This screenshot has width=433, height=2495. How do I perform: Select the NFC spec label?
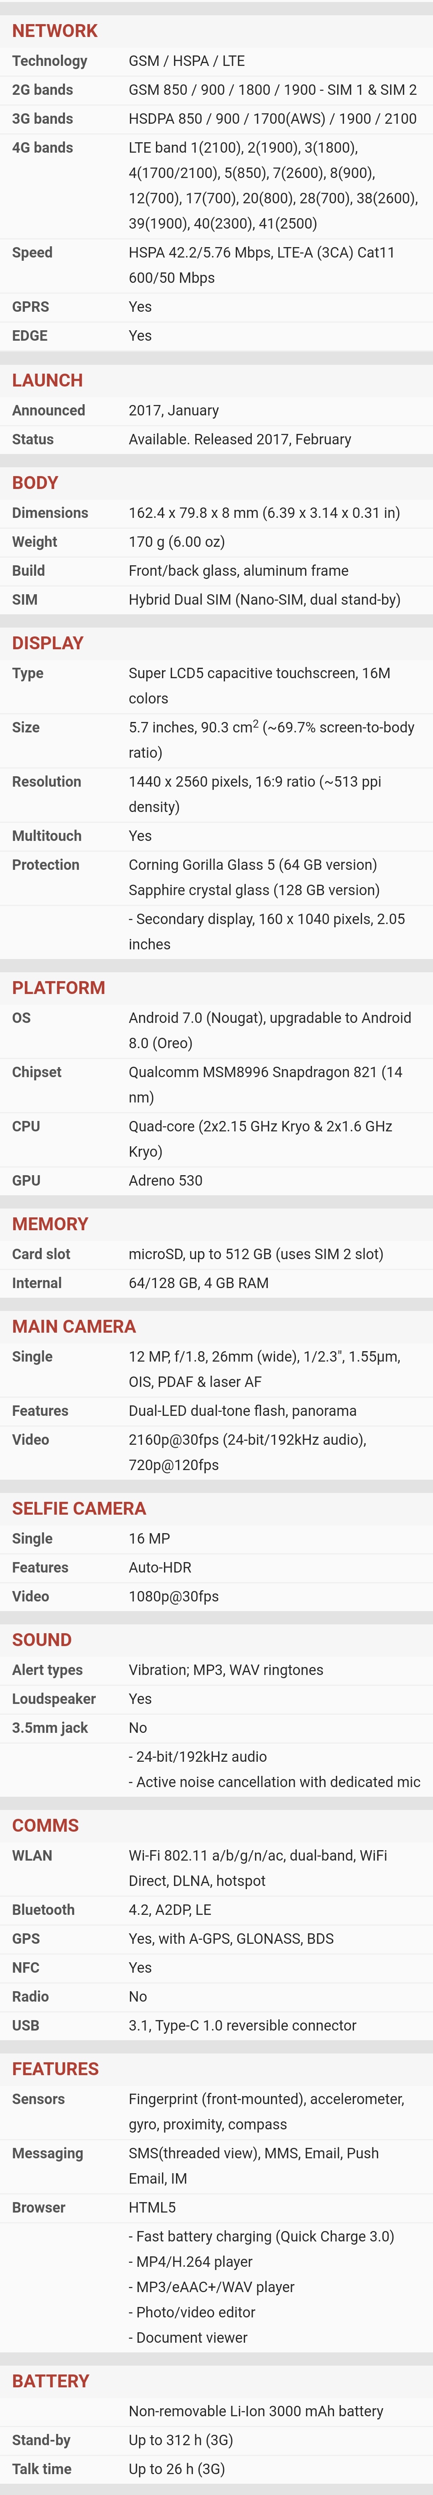[26, 1968]
